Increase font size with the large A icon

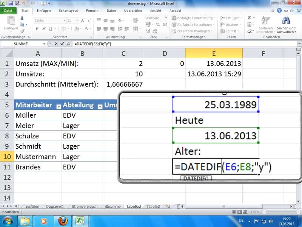pos(83,20)
